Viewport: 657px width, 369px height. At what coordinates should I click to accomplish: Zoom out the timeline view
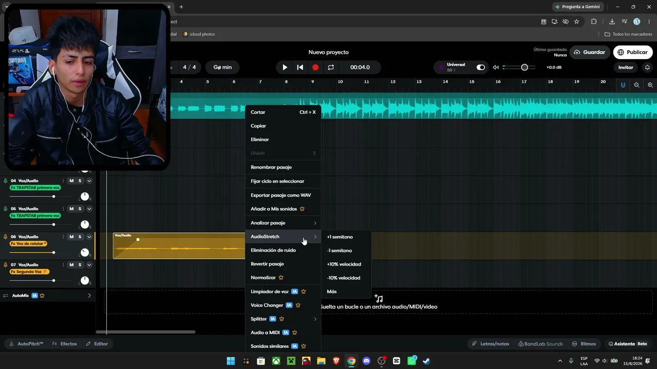(637, 85)
